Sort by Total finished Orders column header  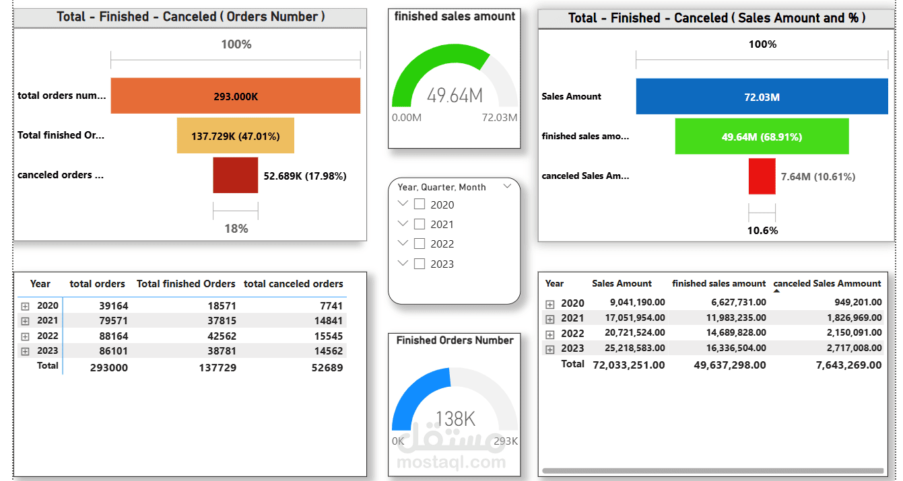click(x=186, y=284)
